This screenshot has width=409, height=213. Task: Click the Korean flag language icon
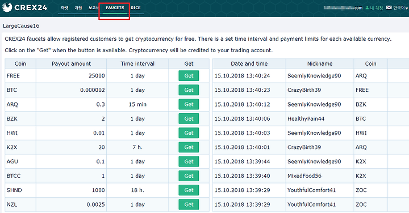tap(389, 7)
